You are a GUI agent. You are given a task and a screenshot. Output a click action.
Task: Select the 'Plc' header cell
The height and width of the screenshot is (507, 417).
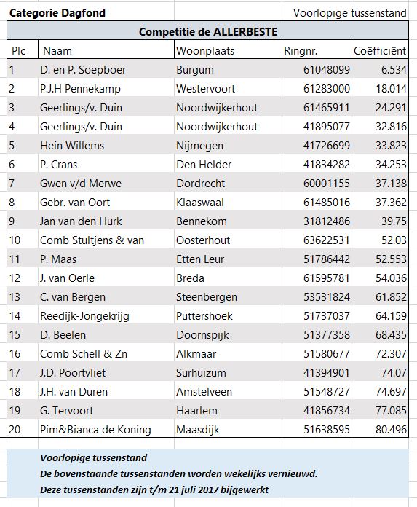point(23,50)
